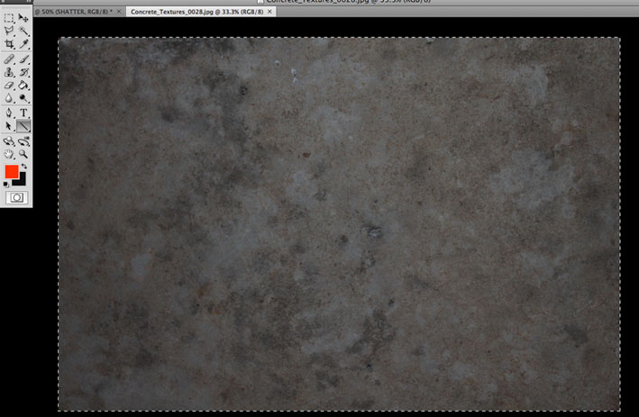Select the Line shape tool

click(x=23, y=126)
